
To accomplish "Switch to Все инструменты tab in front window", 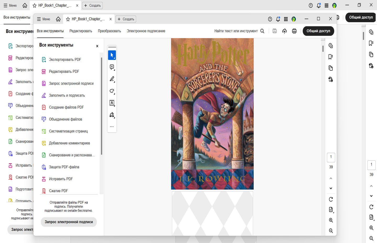I will (50, 31).
